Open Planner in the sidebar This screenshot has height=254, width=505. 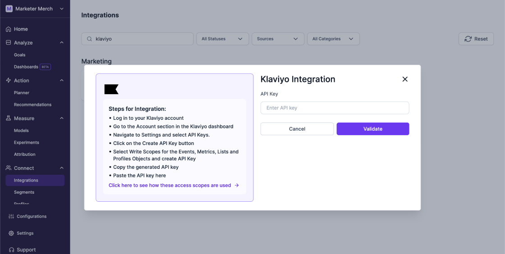(22, 93)
